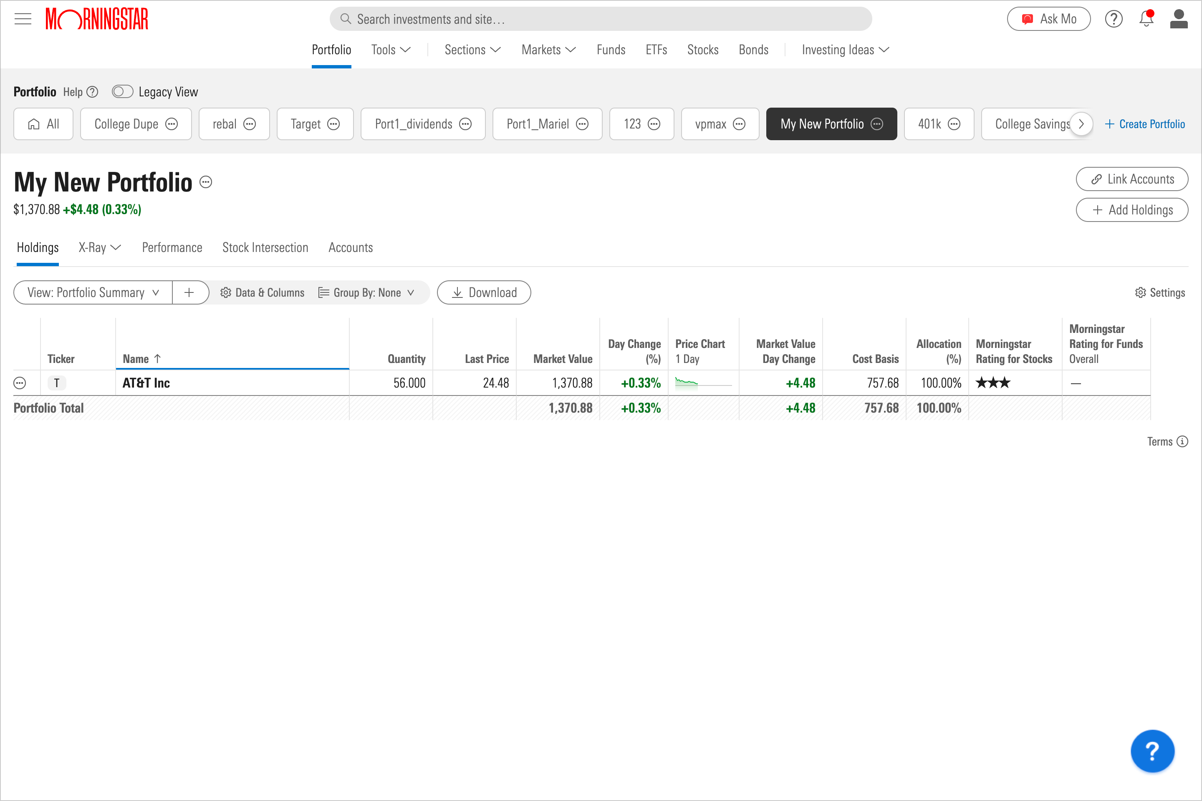
Task: Open the user profile icon
Action: [x=1179, y=19]
